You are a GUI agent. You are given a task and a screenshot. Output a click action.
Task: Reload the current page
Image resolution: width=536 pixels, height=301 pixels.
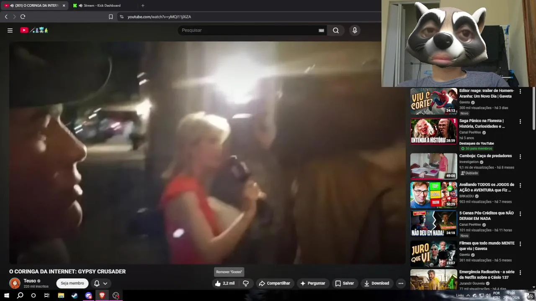(x=23, y=17)
